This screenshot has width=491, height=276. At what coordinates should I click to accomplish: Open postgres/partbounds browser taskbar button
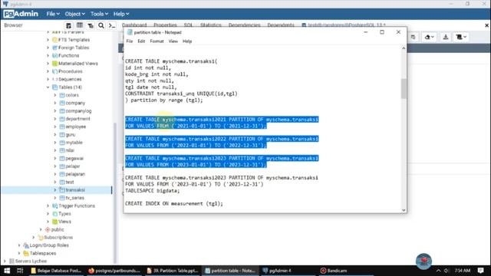click(x=114, y=271)
